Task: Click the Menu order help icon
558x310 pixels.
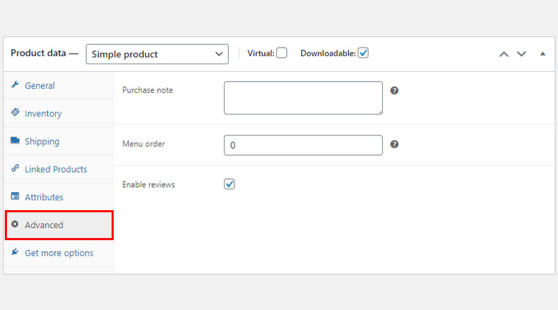Action: 394,145
